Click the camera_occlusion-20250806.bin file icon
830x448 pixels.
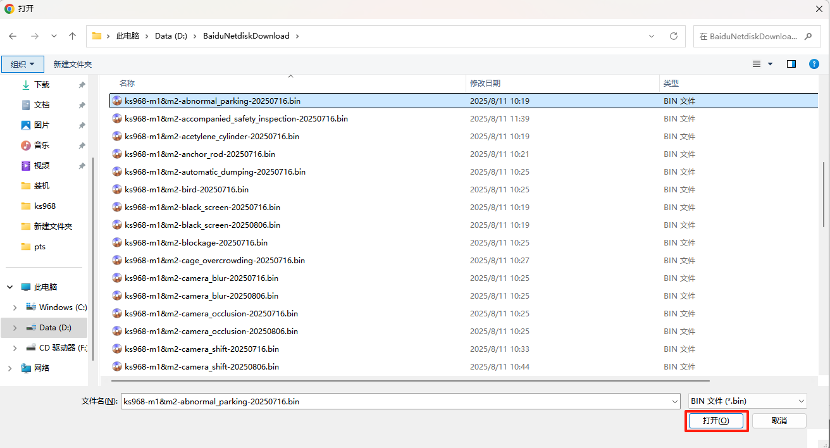(117, 331)
